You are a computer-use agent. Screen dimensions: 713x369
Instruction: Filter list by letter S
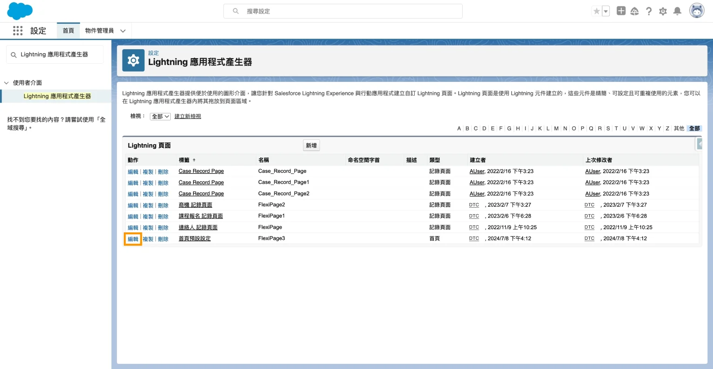pyautogui.click(x=608, y=129)
